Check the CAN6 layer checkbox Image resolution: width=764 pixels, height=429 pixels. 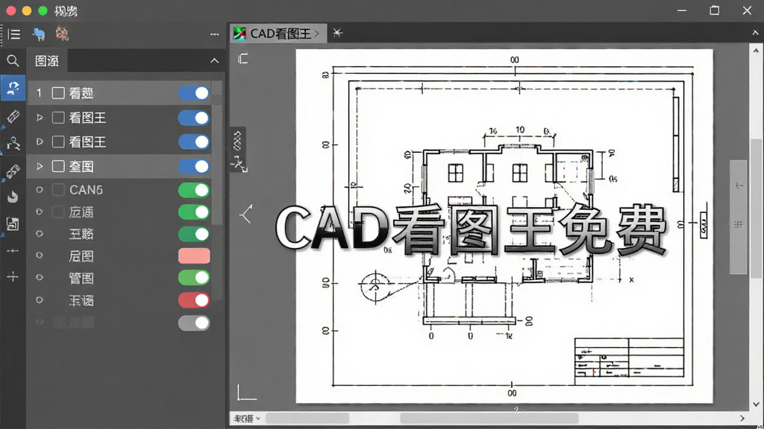coord(58,190)
